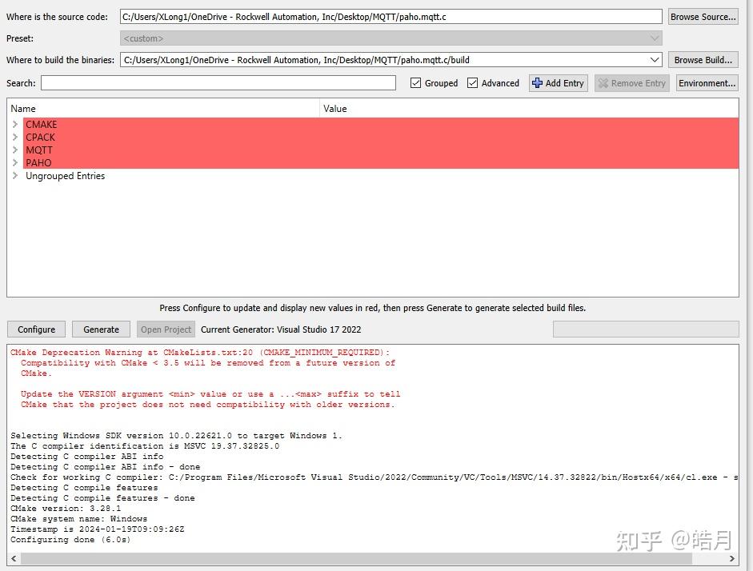Expand the PAHO group

click(15, 162)
